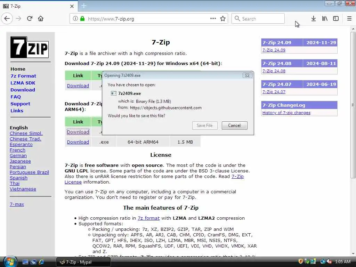Click the green padlock security icon

[82, 18]
